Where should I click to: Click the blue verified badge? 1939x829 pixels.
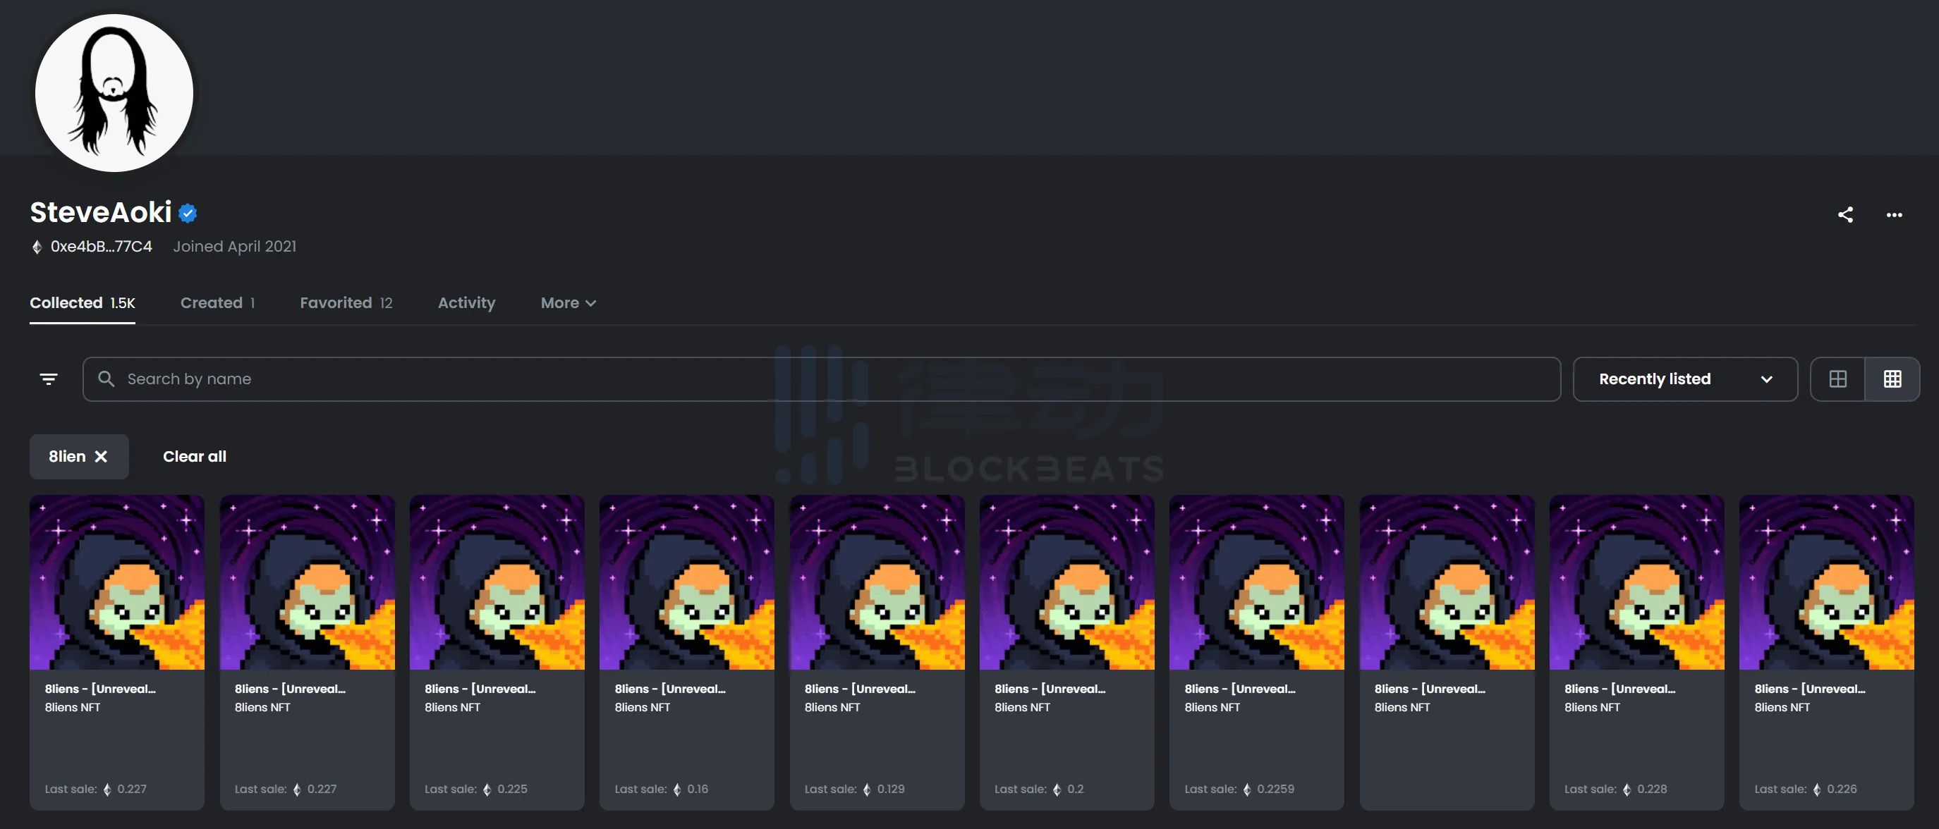188,214
